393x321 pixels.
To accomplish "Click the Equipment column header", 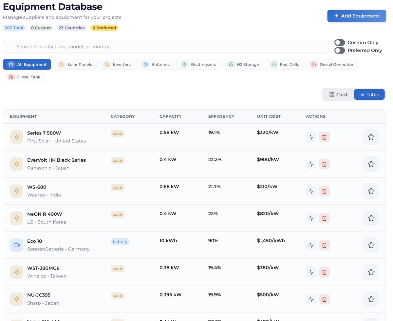I will (x=23, y=116).
